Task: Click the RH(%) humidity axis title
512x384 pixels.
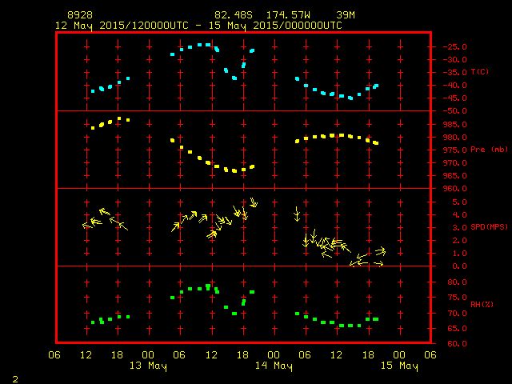Action: click(x=482, y=305)
